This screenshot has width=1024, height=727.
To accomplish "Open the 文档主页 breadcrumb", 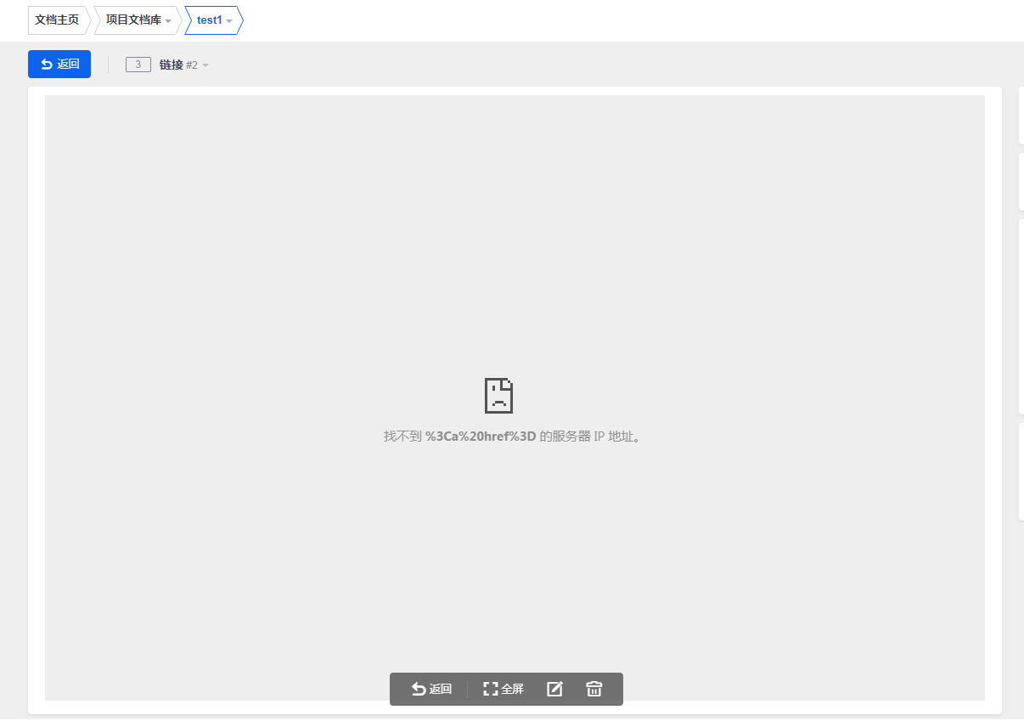I will click(57, 20).
